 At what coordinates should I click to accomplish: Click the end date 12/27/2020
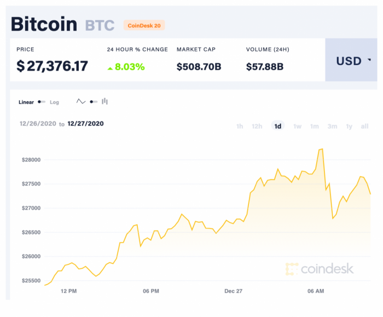point(85,124)
